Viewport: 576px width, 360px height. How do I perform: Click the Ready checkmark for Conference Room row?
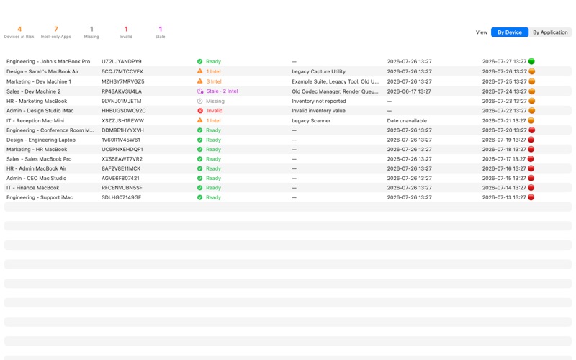coord(200,130)
